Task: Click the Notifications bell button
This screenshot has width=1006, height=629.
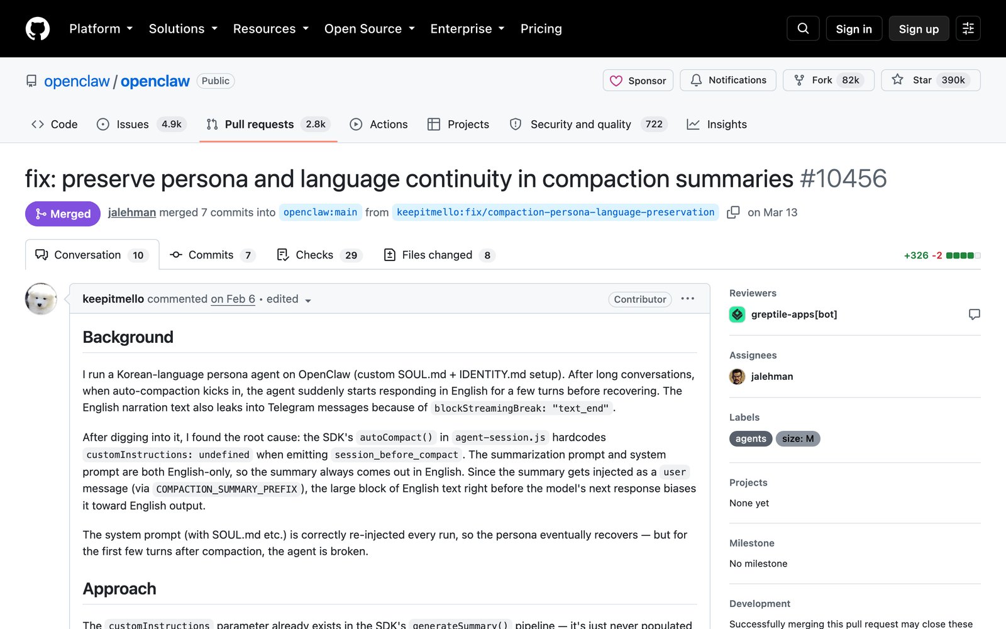Action: tap(728, 81)
